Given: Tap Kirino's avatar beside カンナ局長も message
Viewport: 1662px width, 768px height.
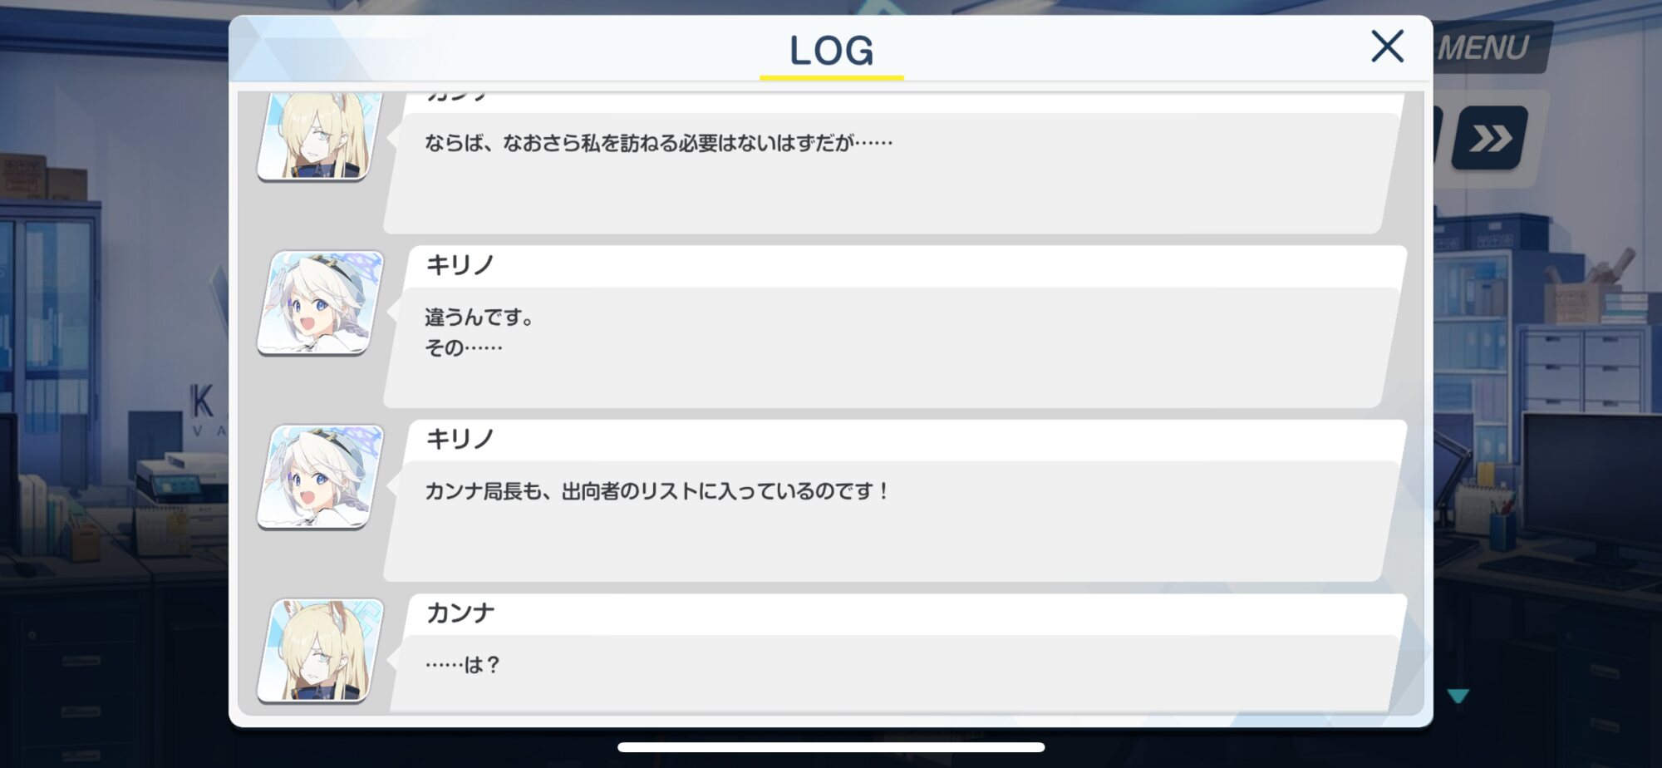Looking at the screenshot, I should 321,476.
